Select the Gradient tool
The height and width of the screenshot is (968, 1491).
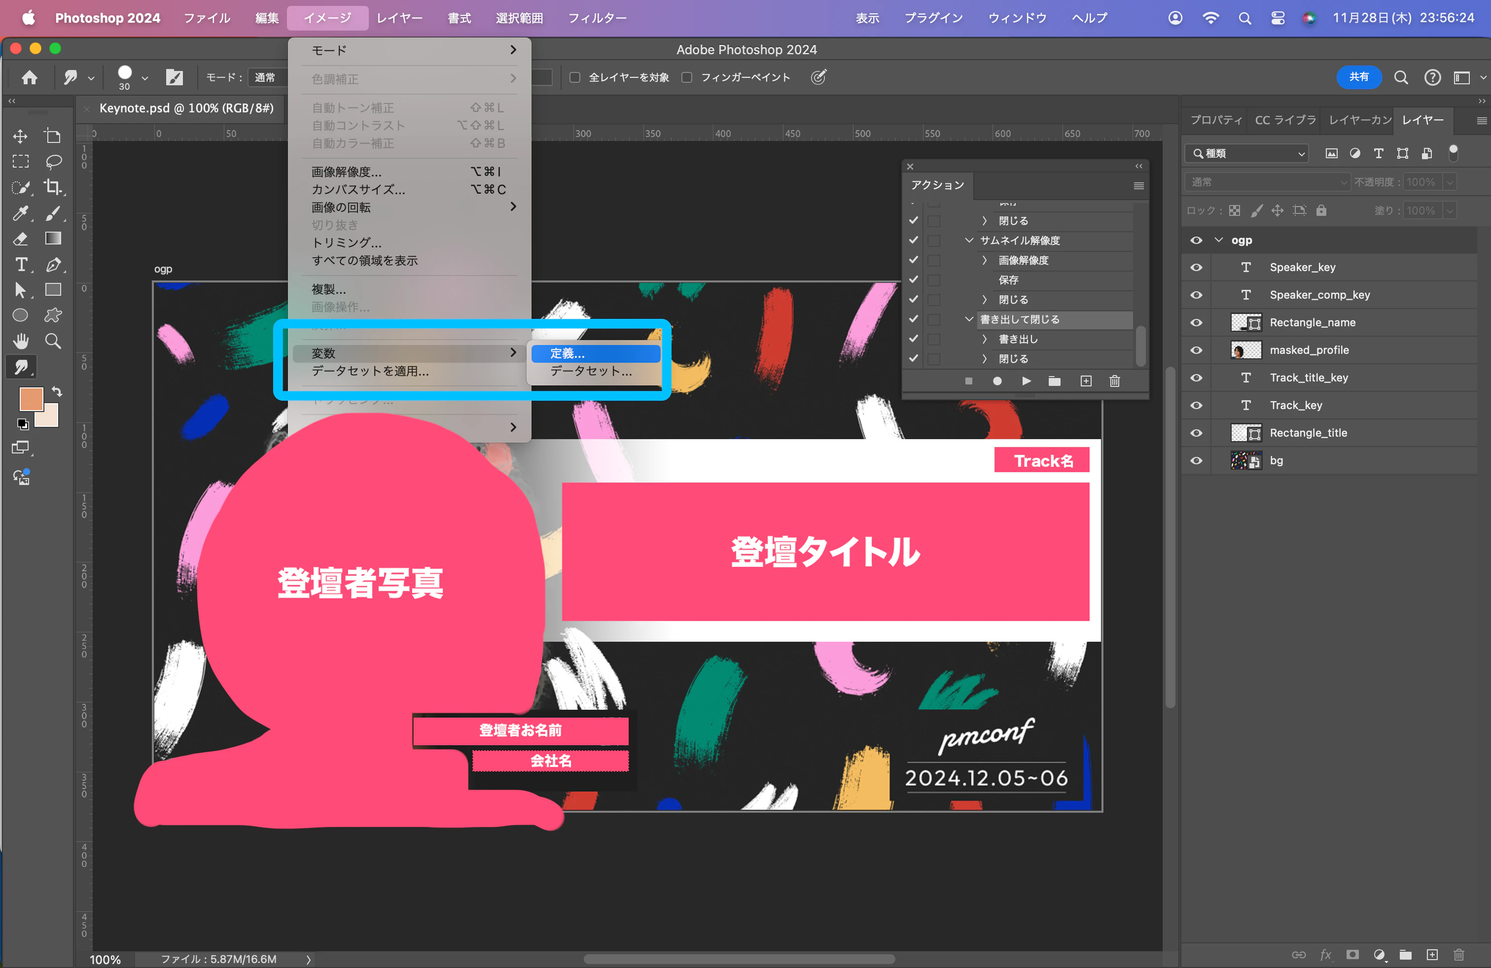(x=53, y=239)
